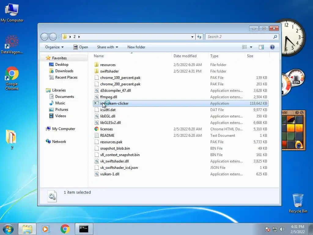
Task: Launch Windows Media Player from taskbar
Action: tap(46, 229)
